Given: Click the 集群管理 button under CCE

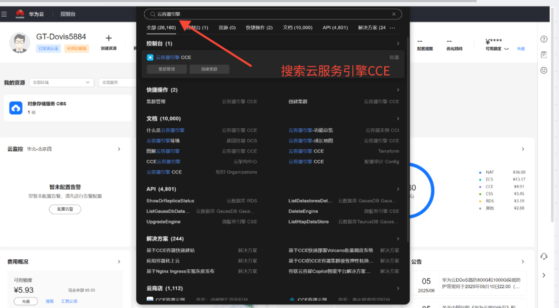Looking at the screenshot, I should coord(166,69).
